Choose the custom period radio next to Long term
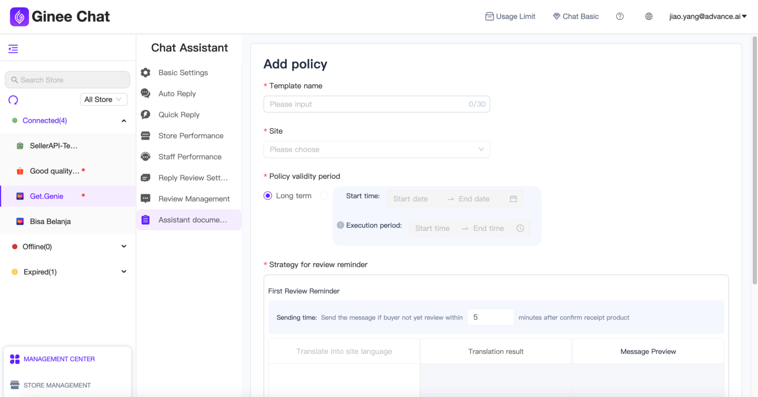This screenshot has width=758, height=397. coord(324,196)
